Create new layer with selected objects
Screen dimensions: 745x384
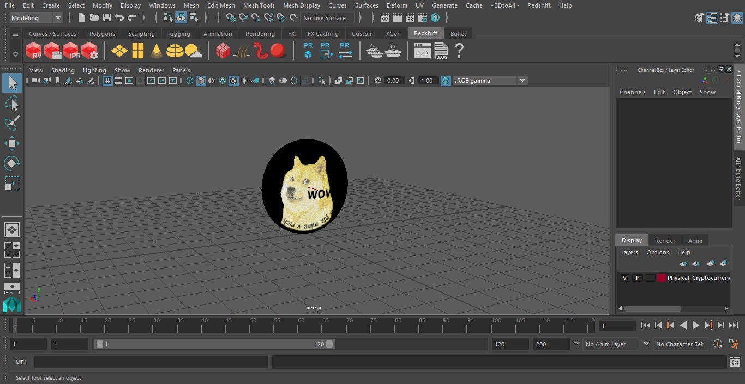723,264
